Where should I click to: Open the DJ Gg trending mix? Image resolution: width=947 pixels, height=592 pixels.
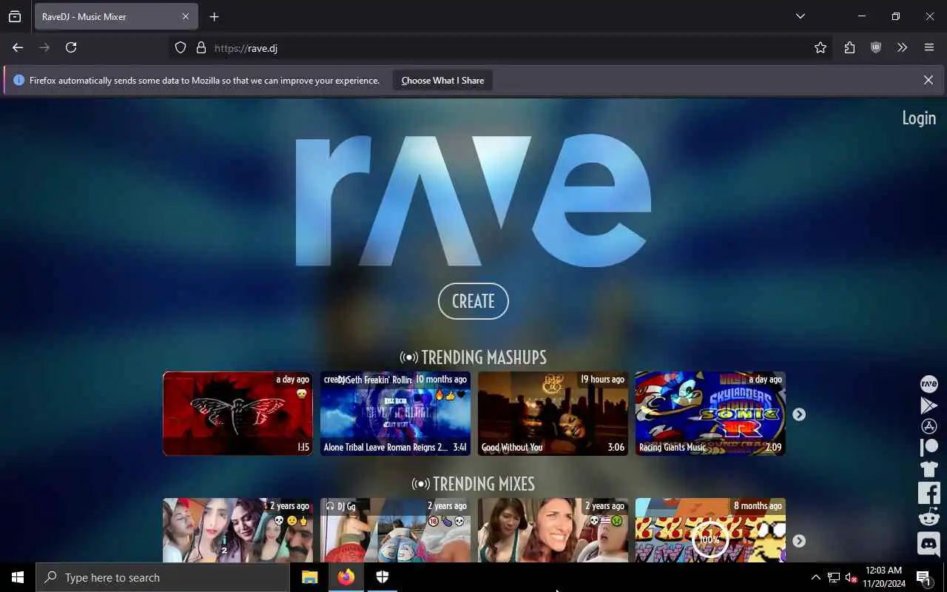(x=395, y=530)
